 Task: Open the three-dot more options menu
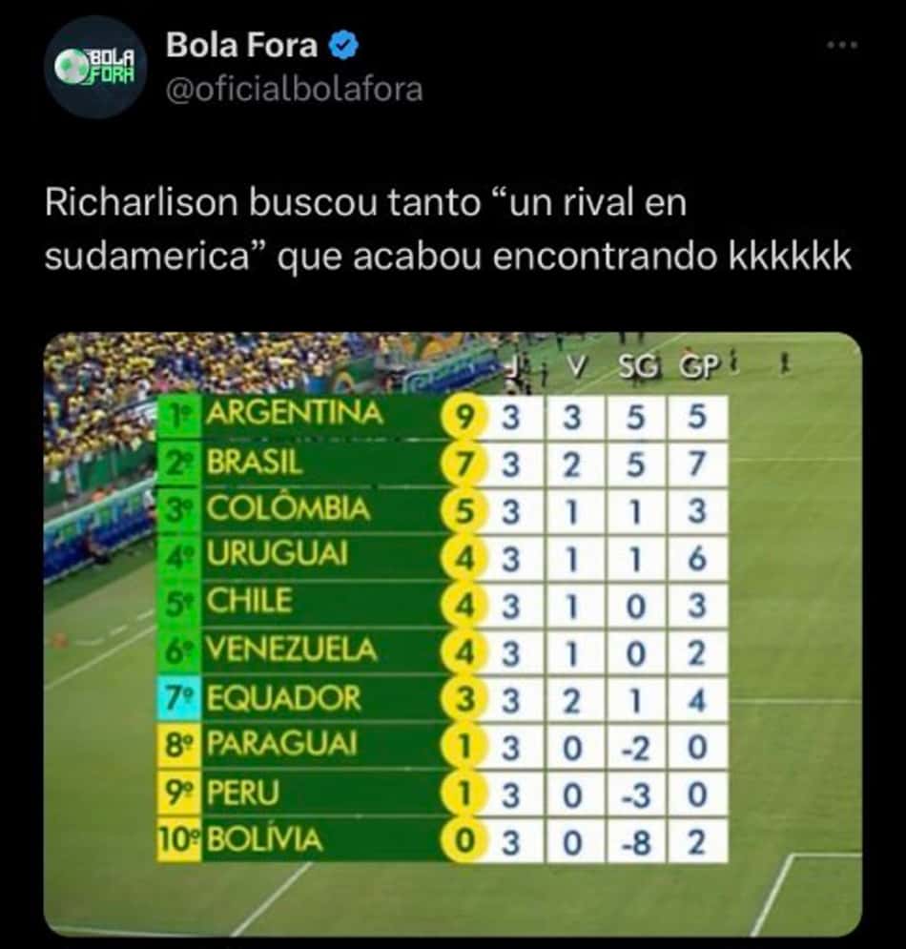(842, 45)
